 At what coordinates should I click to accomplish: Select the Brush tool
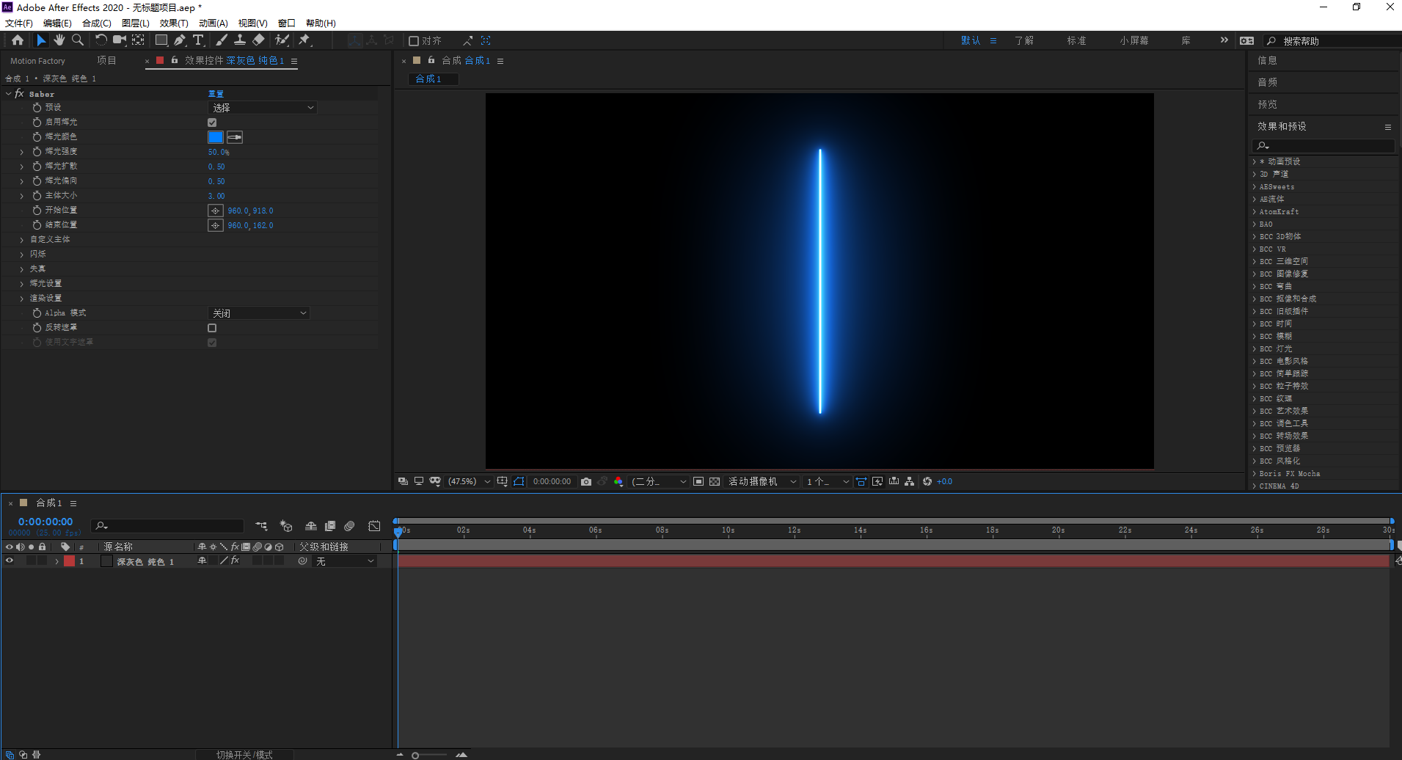pos(221,40)
